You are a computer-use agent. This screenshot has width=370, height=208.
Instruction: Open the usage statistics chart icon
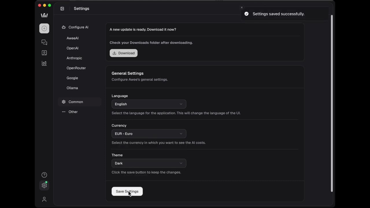44,63
